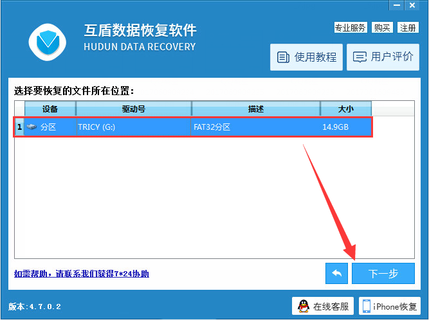The height and width of the screenshot is (320, 429).
Task: Select the TRICY (G:) drive cell
Action: pyautogui.click(x=134, y=127)
